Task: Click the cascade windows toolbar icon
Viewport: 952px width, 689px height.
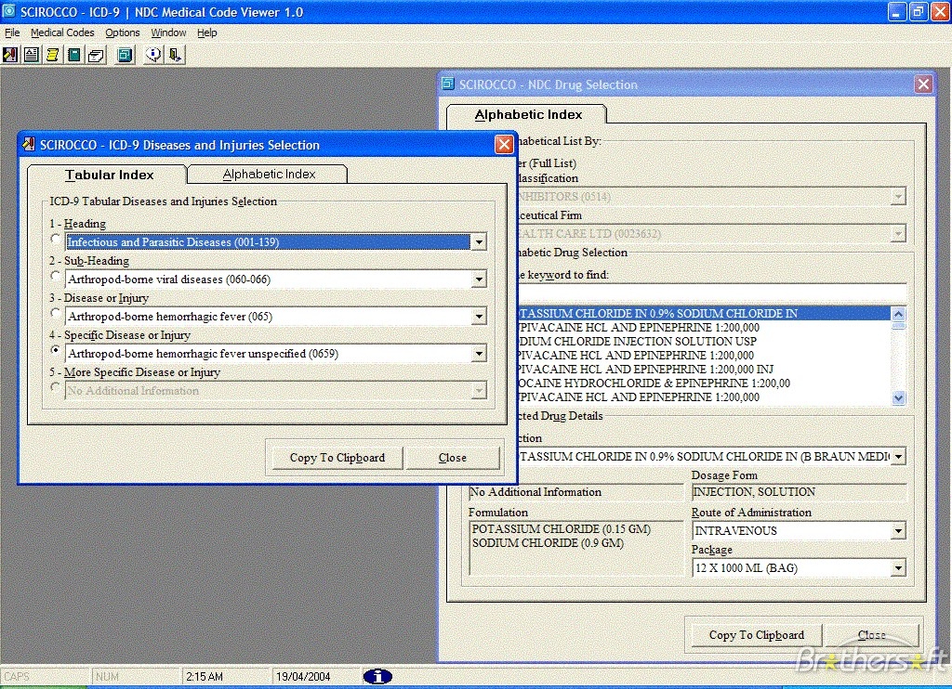Action: tap(125, 55)
